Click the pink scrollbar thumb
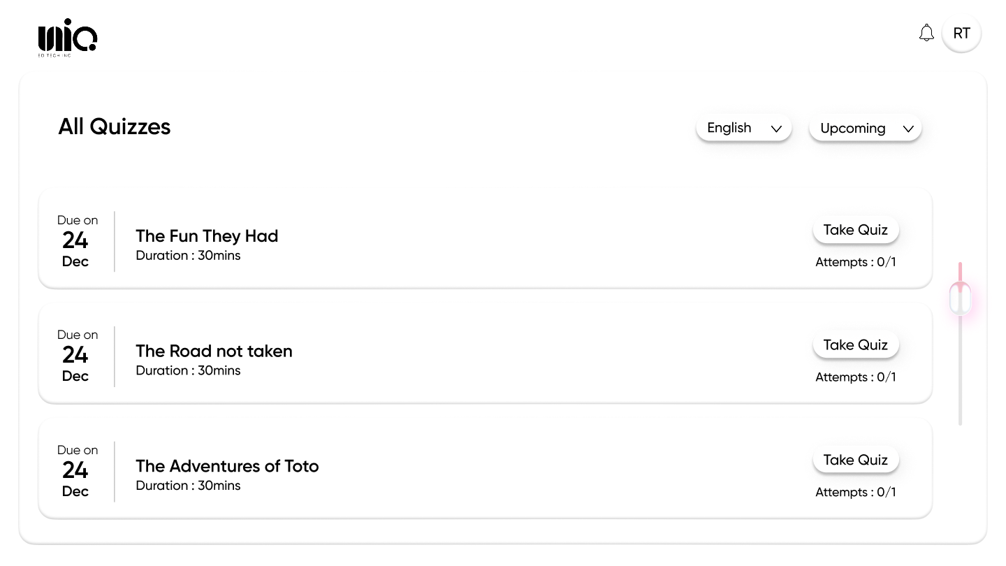 [x=961, y=299]
